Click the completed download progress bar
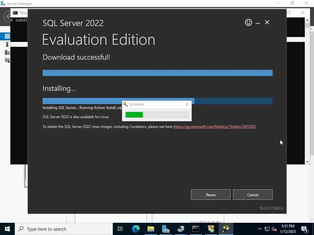 pyautogui.click(x=157, y=73)
